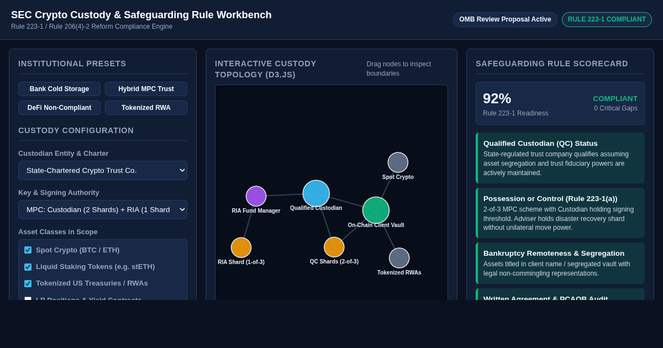Select the Spot Crypto gray node
663x348 pixels.
tap(398, 162)
